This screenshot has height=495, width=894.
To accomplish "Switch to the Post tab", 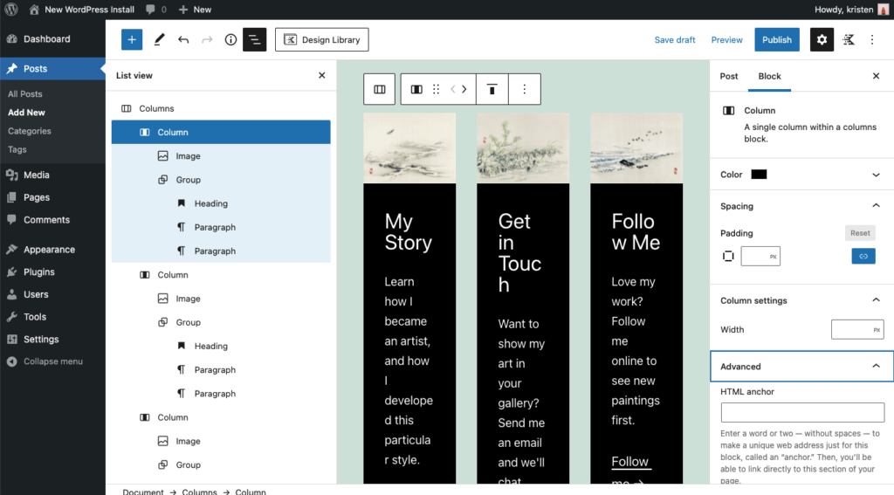I will (729, 76).
